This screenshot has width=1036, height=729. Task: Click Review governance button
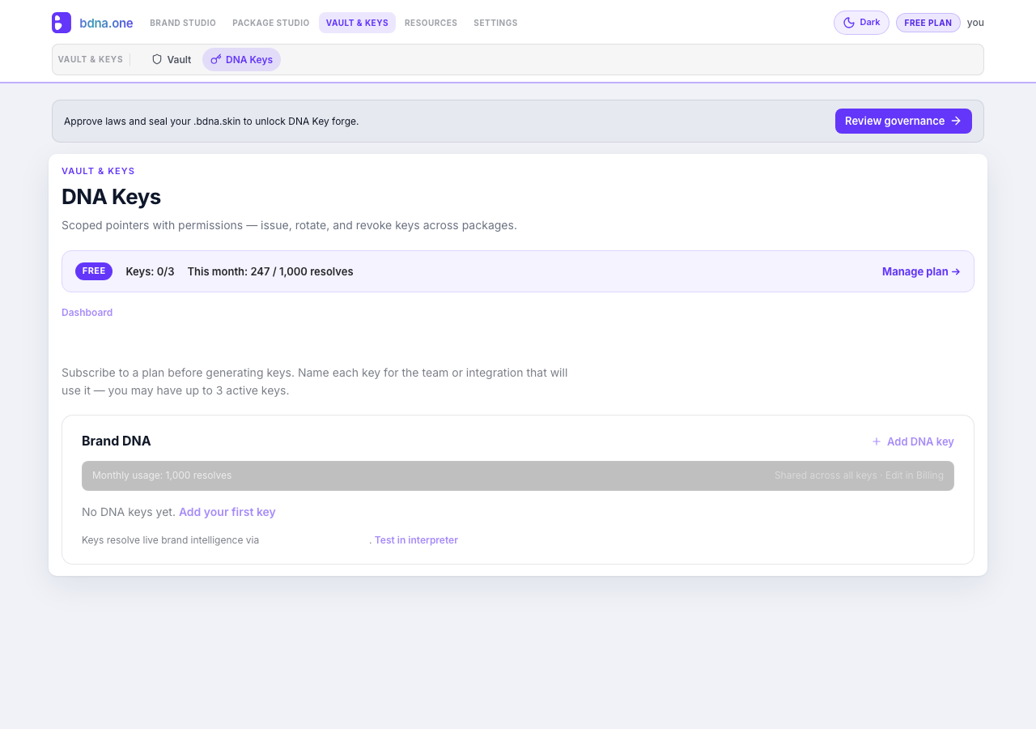click(x=903, y=121)
